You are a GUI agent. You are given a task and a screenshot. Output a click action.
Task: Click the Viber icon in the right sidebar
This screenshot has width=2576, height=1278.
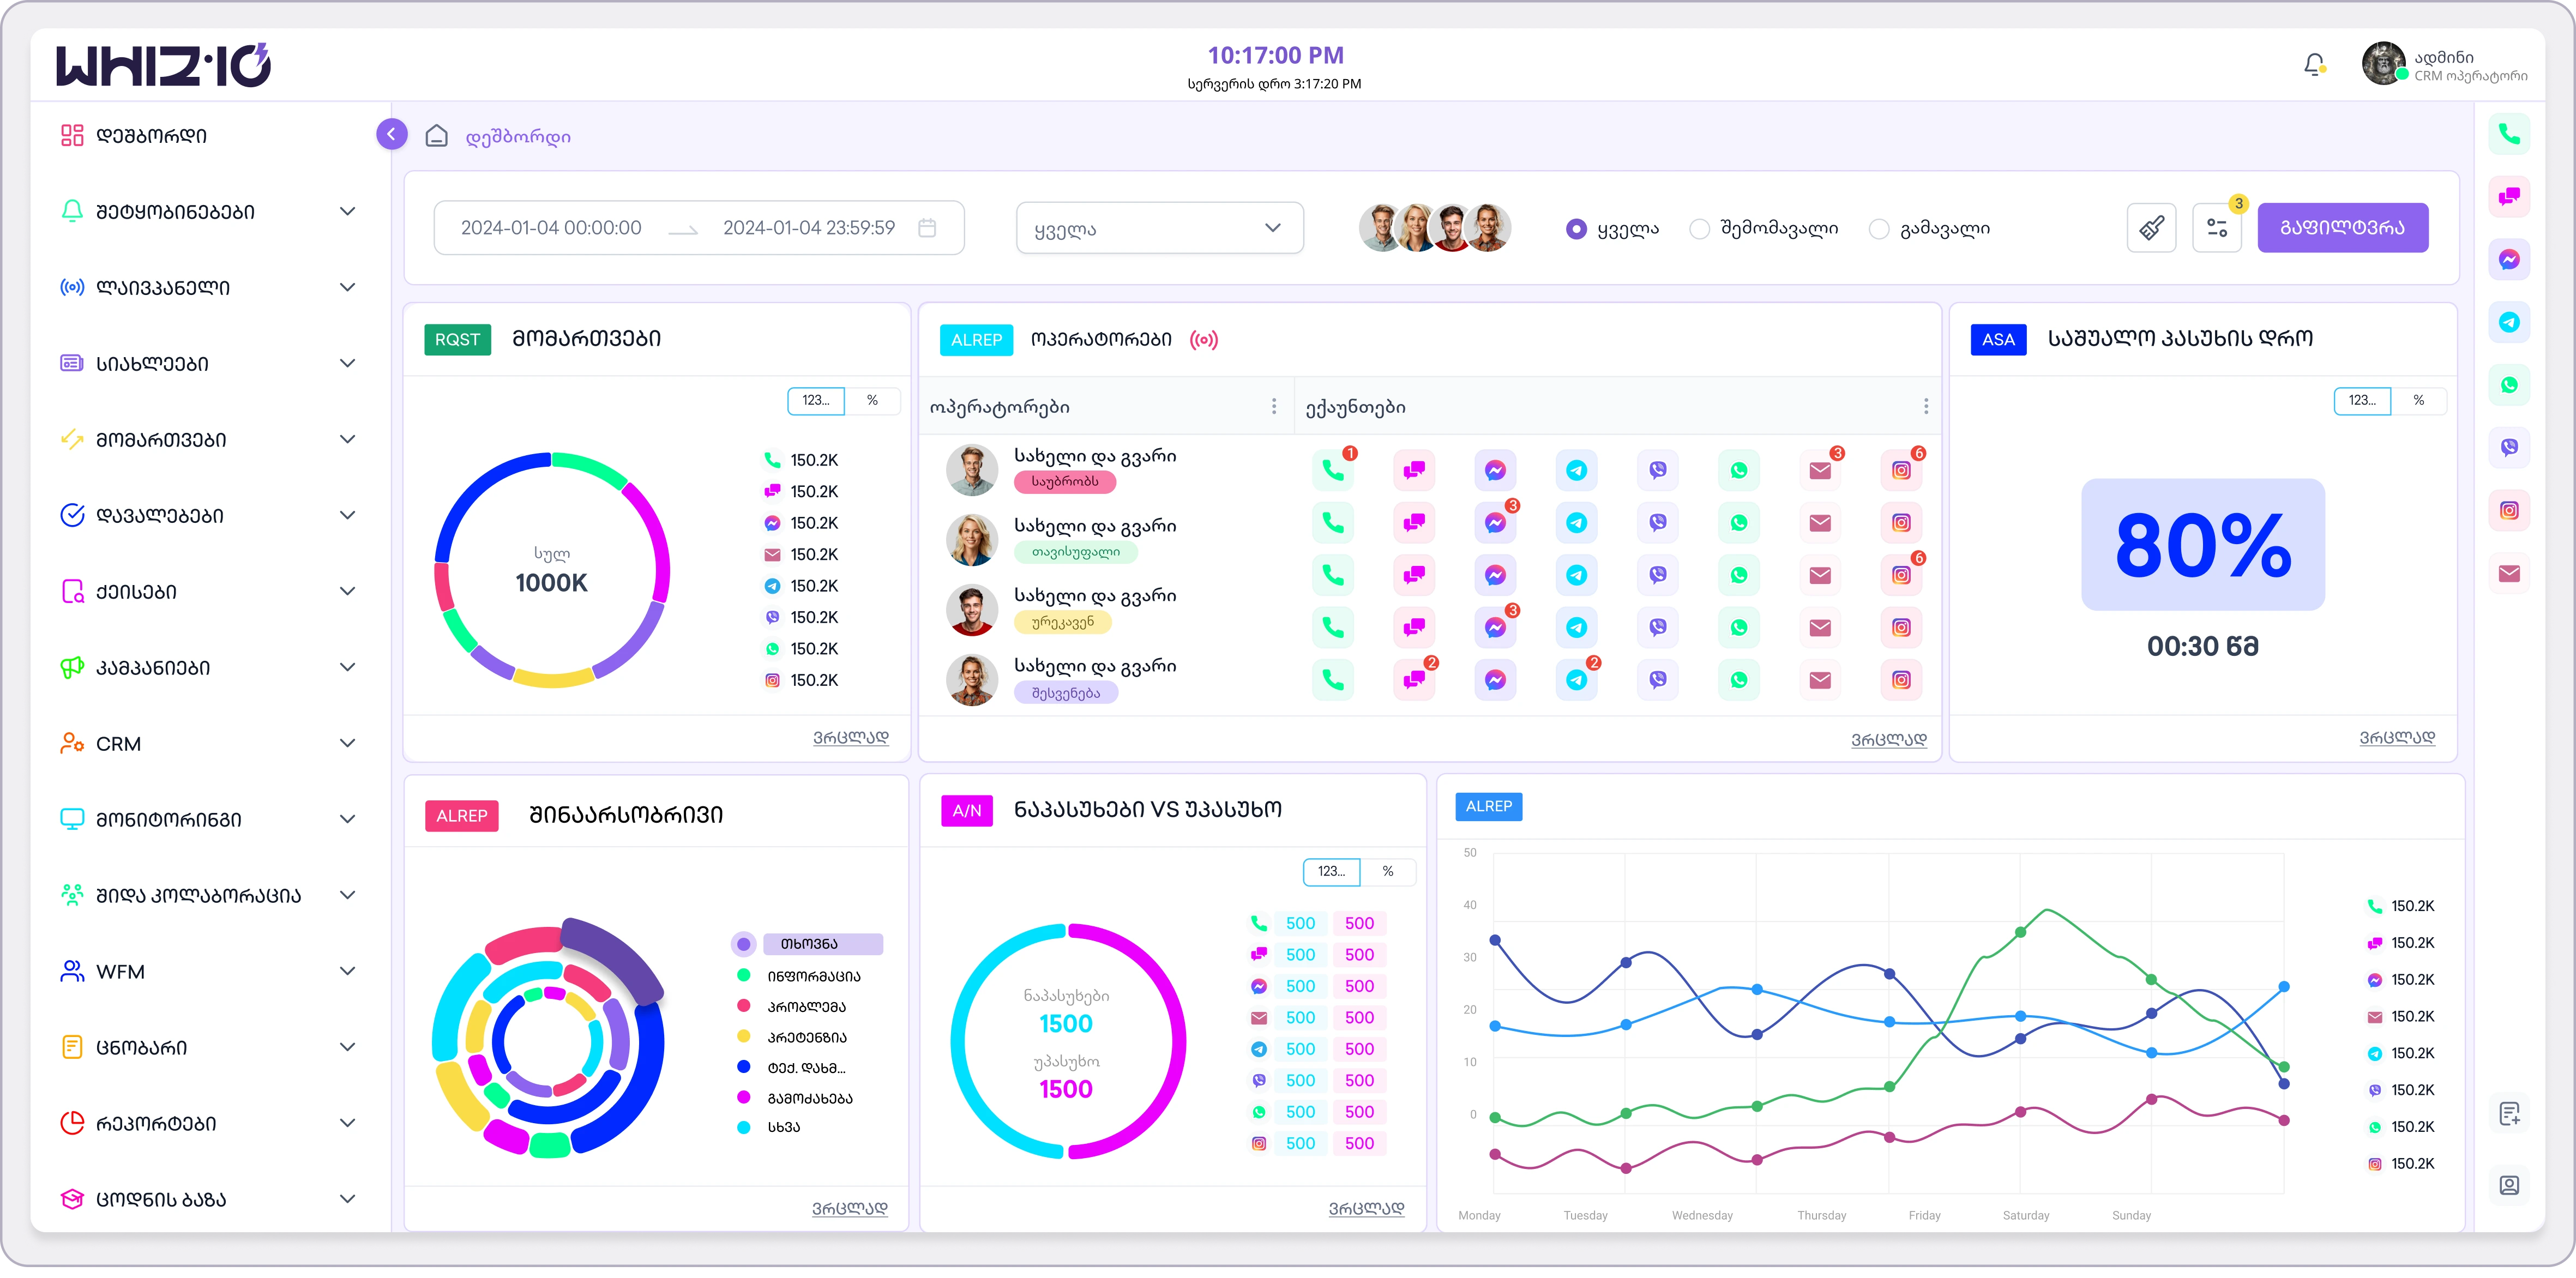pos(2510,447)
